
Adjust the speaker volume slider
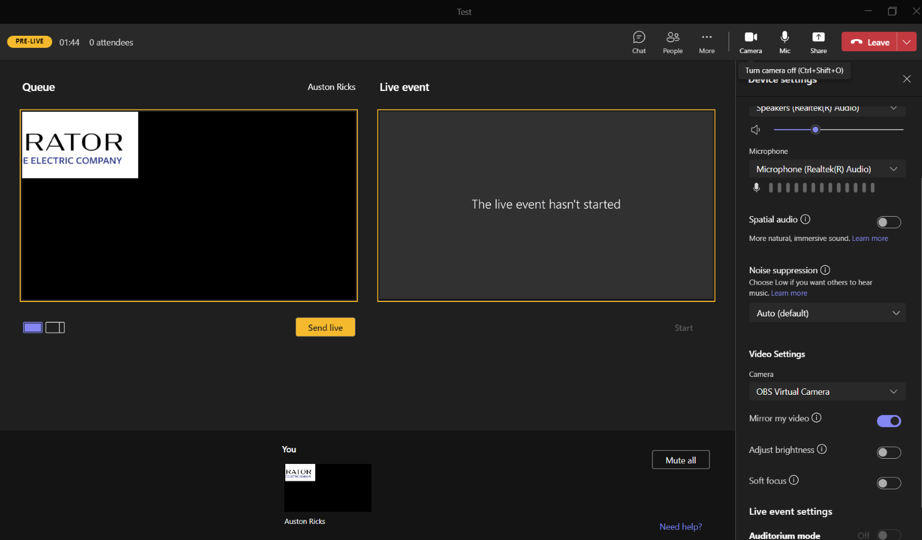click(815, 130)
